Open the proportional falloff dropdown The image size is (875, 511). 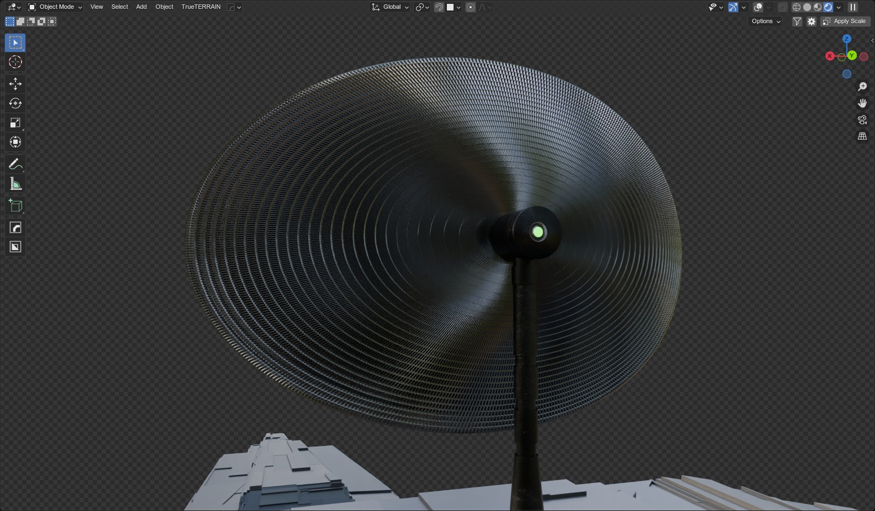pyautogui.click(x=485, y=7)
